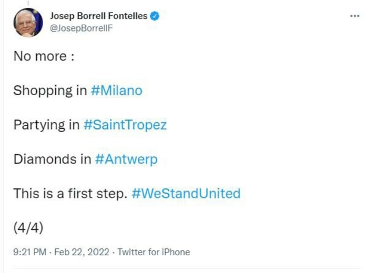
Task: Click the "Shopping in" text
Action: (50, 90)
